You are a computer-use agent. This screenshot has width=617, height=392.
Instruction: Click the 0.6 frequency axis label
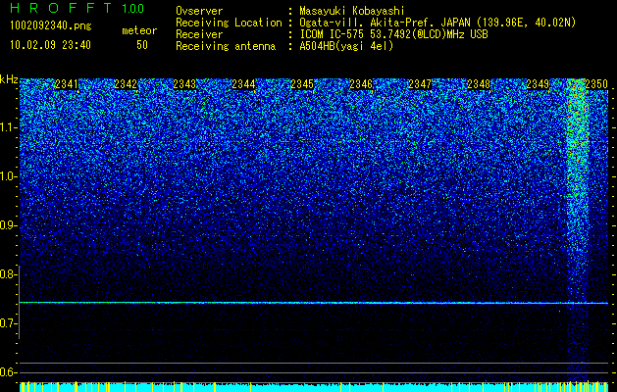(9, 372)
